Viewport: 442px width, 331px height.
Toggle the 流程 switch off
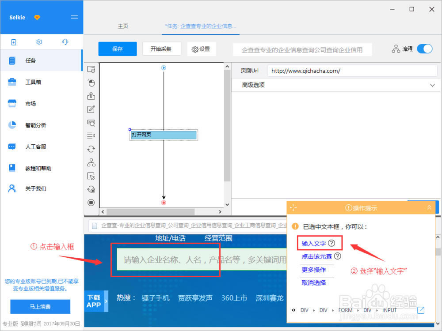pyautogui.click(x=425, y=49)
